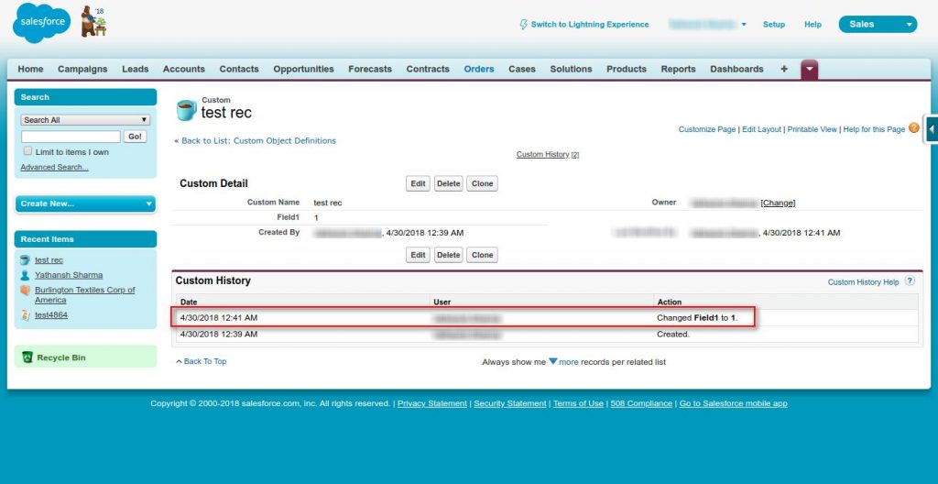Click the bottom Edit button
The height and width of the screenshot is (484, 938).
tap(418, 255)
